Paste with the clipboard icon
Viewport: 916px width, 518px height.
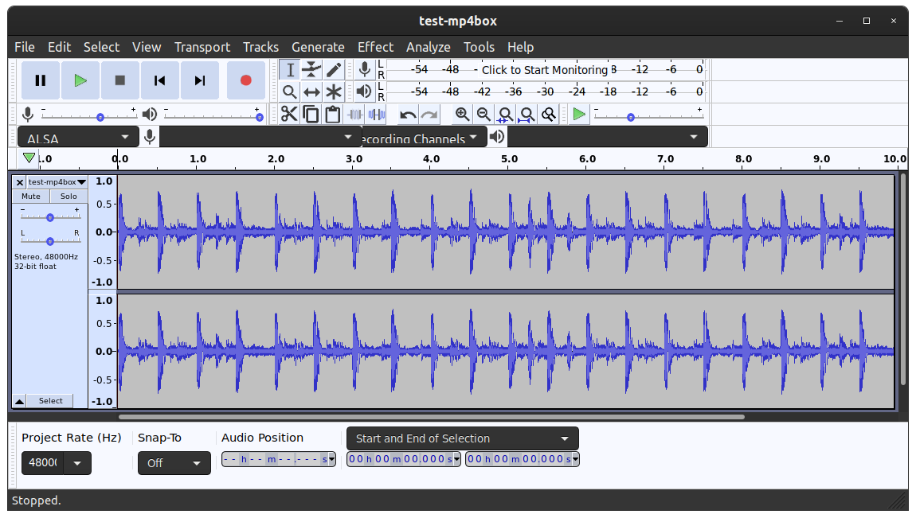pos(332,115)
